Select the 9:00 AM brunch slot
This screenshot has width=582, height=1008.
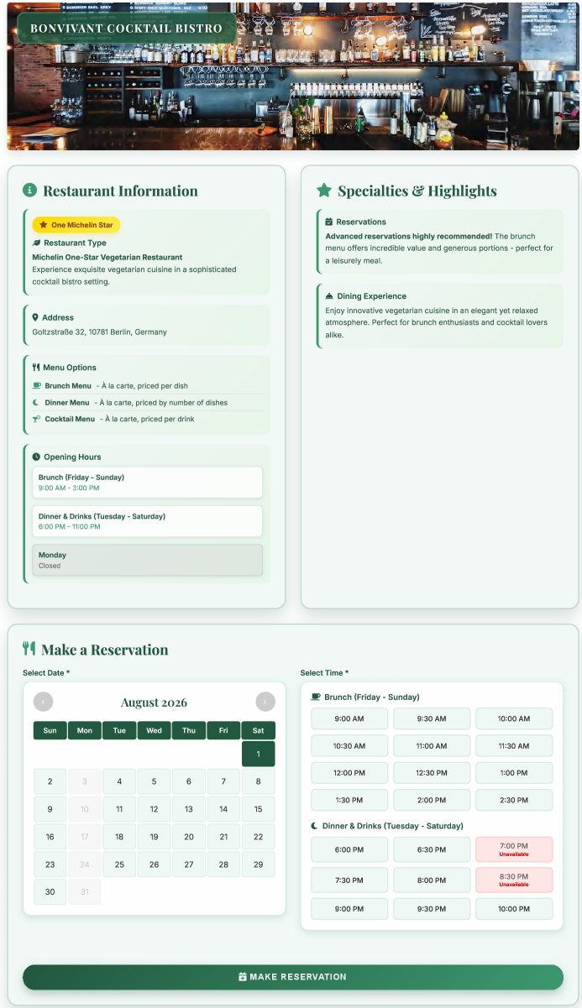tap(349, 718)
